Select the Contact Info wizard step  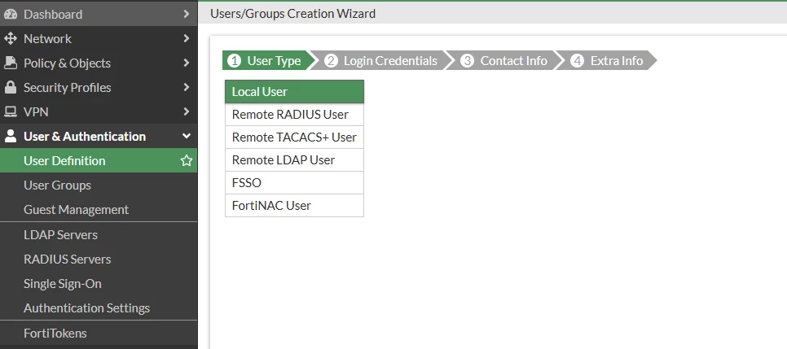pos(506,61)
